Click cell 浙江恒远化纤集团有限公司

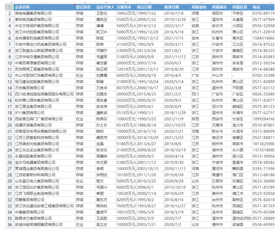pyautogui.click(x=45, y=187)
